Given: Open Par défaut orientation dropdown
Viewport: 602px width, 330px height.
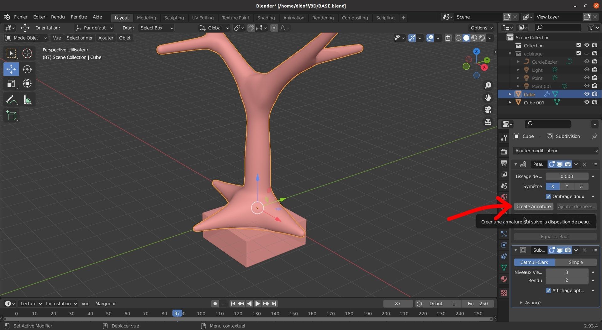Looking at the screenshot, I should tap(94, 28).
